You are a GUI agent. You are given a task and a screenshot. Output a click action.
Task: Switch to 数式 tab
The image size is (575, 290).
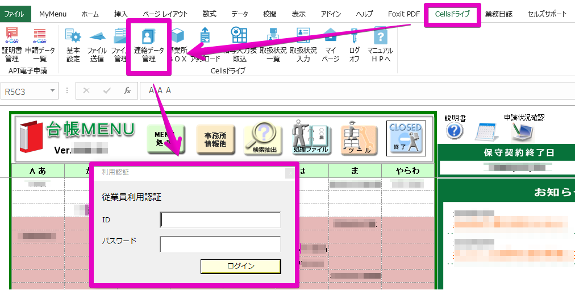click(210, 14)
